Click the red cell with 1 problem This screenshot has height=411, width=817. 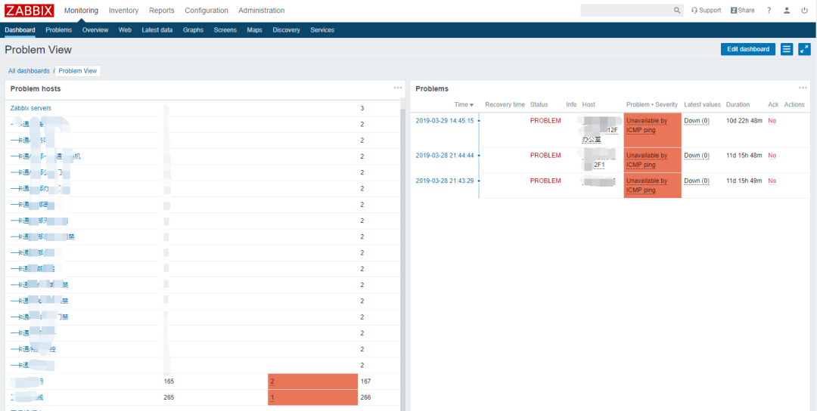[312, 397]
